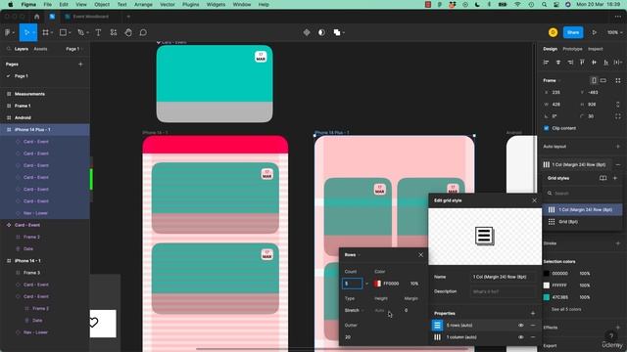Click the 47C3B5 teal selection color swatch

pyautogui.click(x=547, y=297)
